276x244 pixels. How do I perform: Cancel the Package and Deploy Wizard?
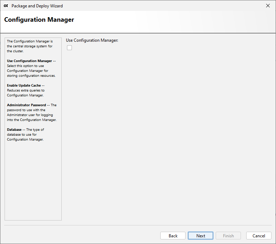259,236
